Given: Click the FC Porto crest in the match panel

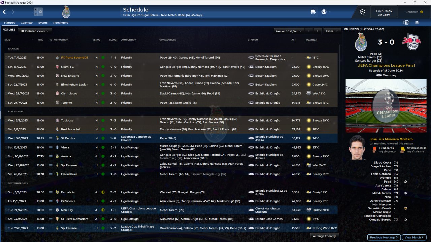Looking at the screenshot, I should 361,42.
